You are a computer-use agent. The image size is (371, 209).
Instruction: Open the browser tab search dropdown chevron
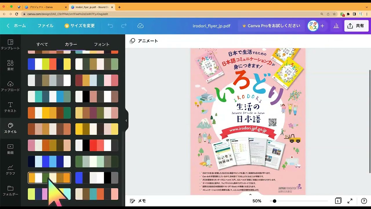point(367,7)
